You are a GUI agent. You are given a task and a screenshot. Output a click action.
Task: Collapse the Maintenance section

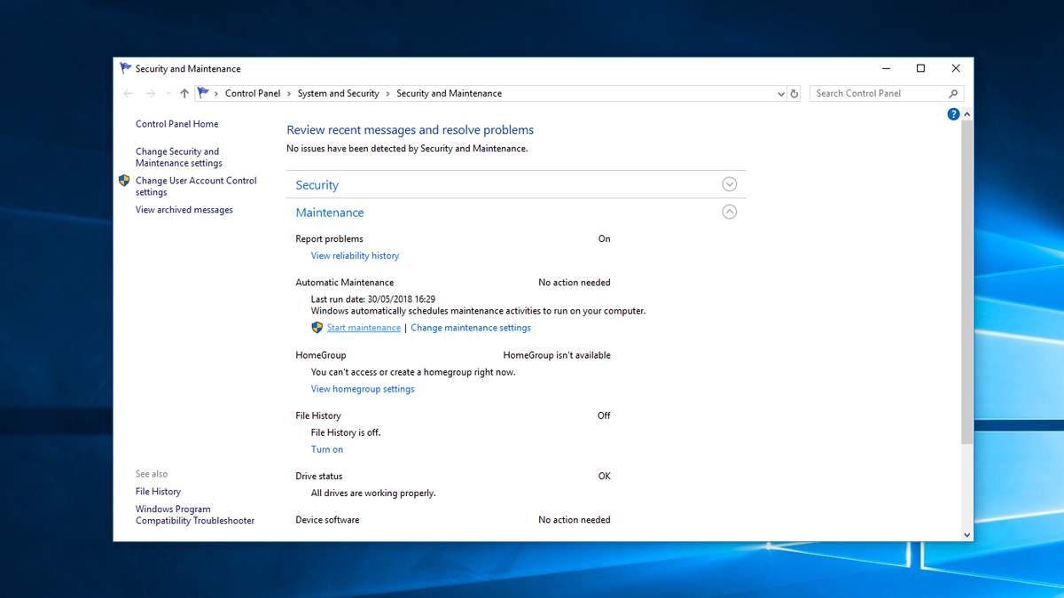pos(729,212)
